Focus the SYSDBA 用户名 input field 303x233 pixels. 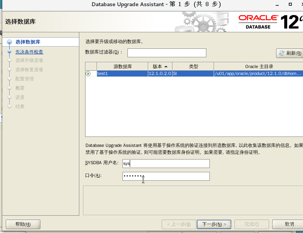point(166,163)
